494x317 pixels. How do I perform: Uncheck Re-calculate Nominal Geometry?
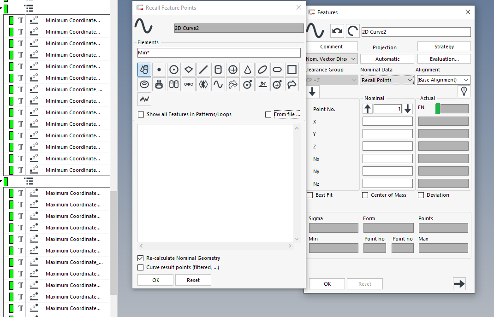(141, 258)
